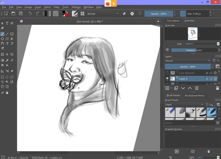Switch to Brush Preset History tab

[195, 95]
